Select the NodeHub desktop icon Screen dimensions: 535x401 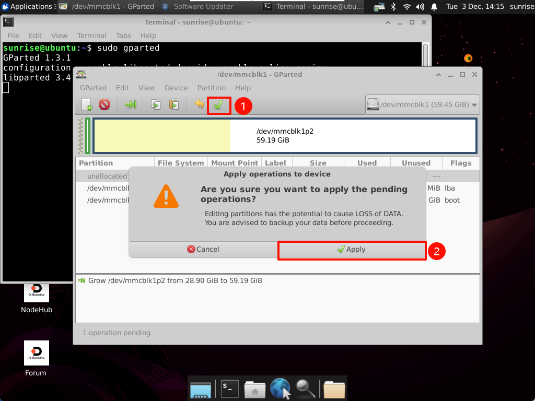(x=37, y=299)
